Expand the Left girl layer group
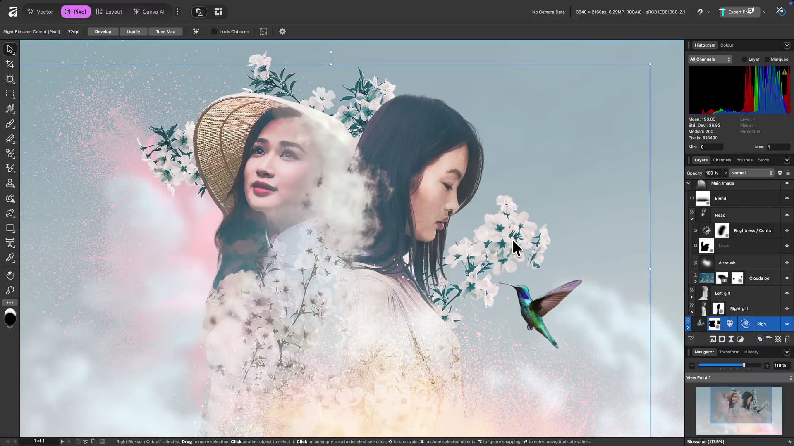The image size is (794, 446). coord(691,297)
